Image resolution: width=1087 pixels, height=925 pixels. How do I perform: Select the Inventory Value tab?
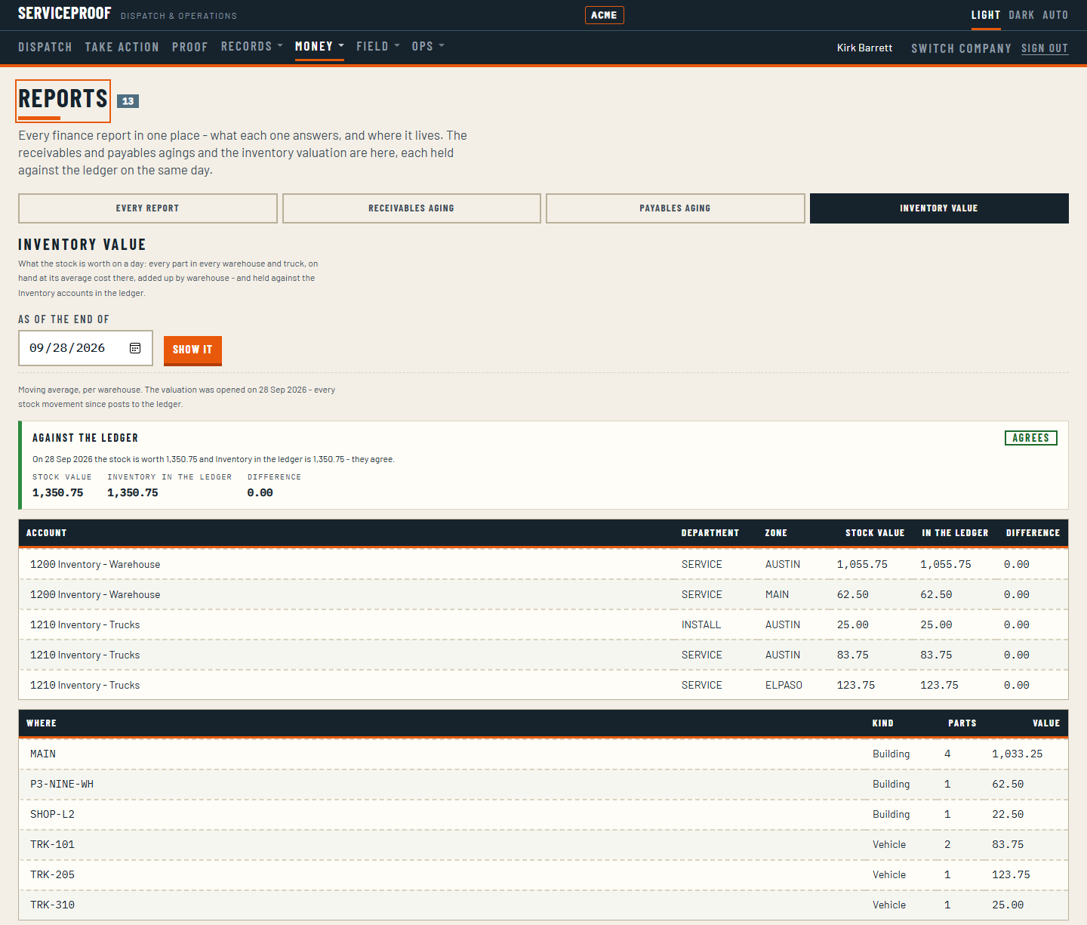click(x=939, y=208)
